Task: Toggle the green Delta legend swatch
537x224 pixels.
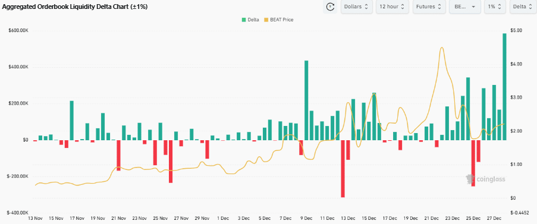Action: (244, 20)
